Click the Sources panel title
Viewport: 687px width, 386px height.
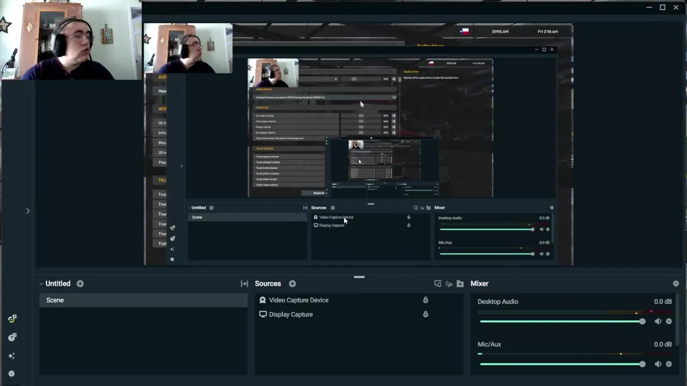point(268,284)
